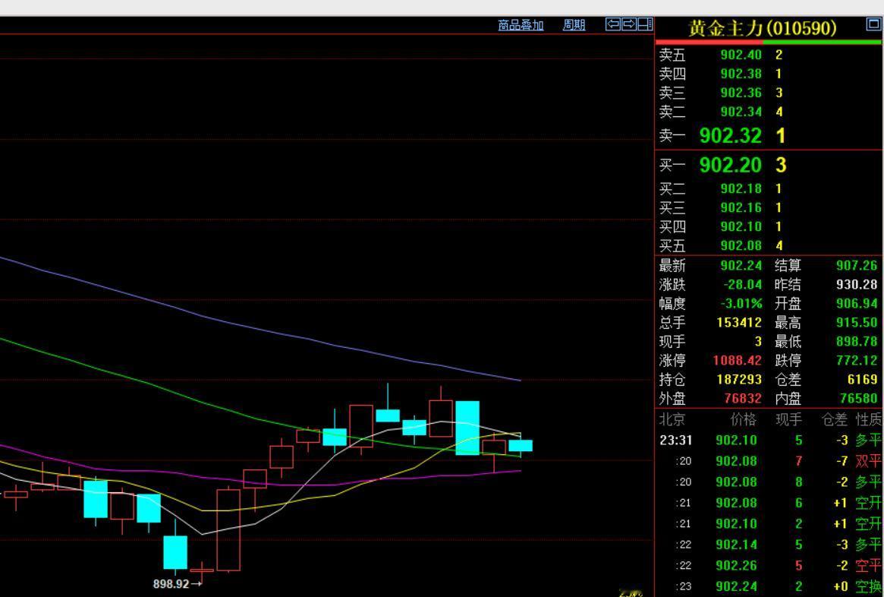Screen dimensions: 884x597
Task: Click the 内盘 value 76580
Action: tap(859, 398)
